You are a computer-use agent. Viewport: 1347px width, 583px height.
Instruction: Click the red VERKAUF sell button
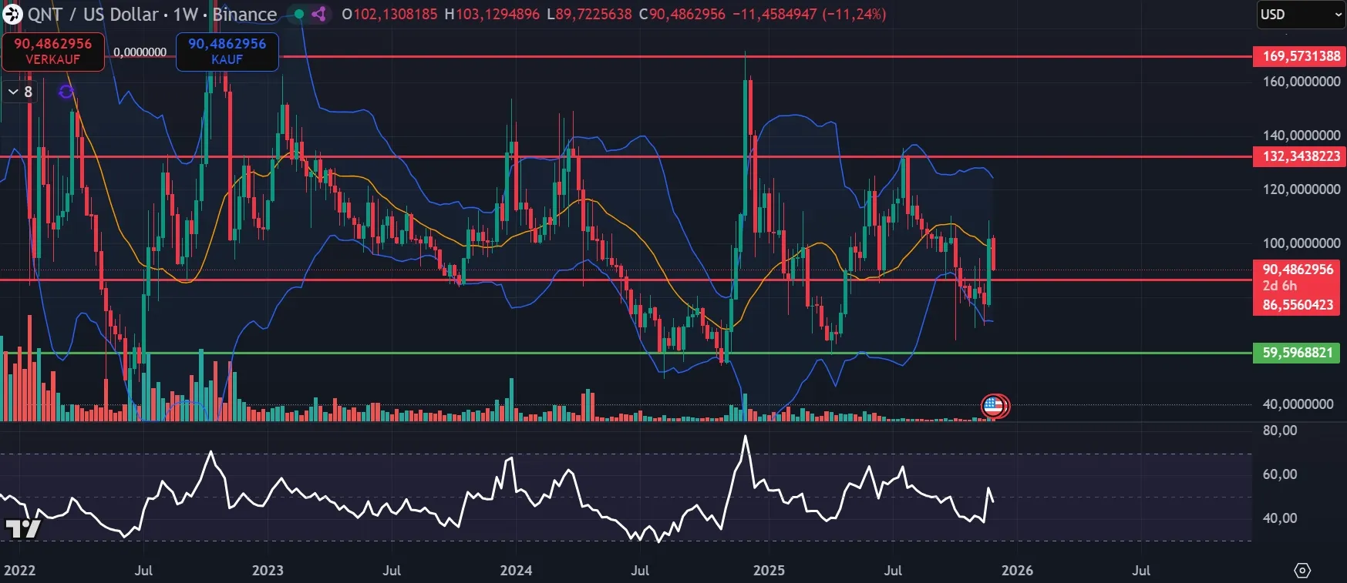[x=53, y=52]
